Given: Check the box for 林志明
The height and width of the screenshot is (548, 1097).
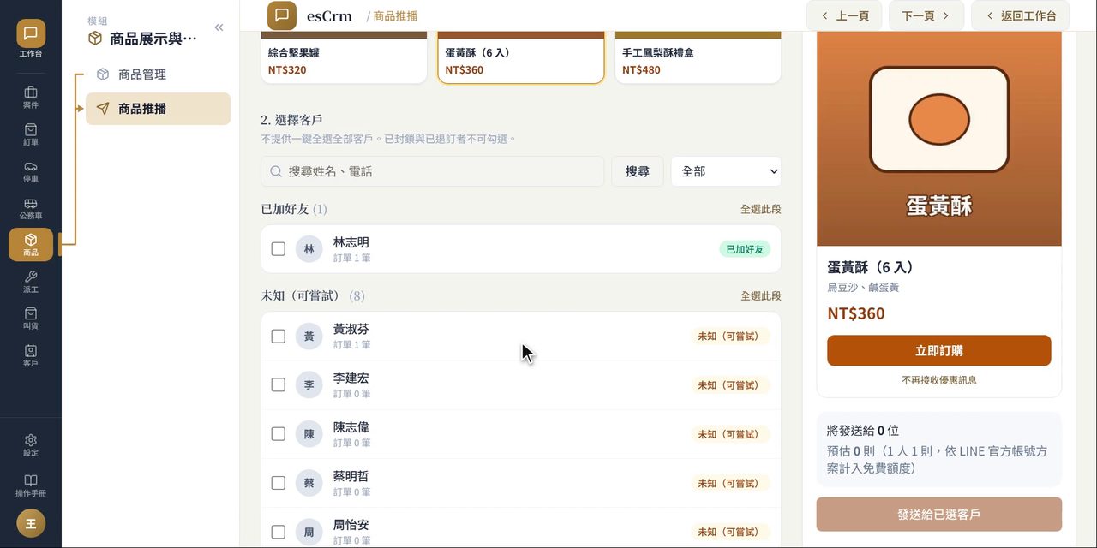Looking at the screenshot, I should [278, 249].
